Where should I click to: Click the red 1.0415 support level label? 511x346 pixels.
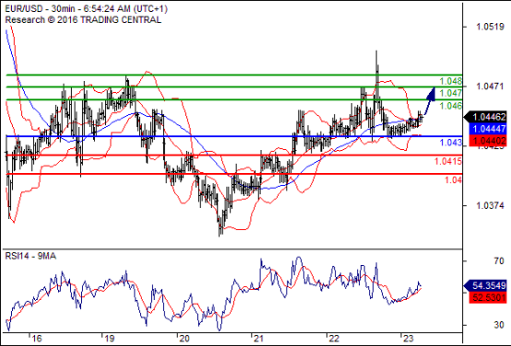[448, 161]
